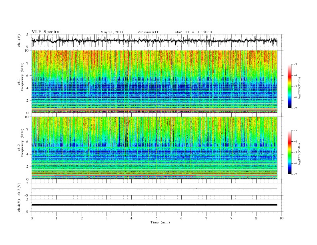
Task: Click the "start UT = 1:50:0" text
Action: (x=193, y=32)
